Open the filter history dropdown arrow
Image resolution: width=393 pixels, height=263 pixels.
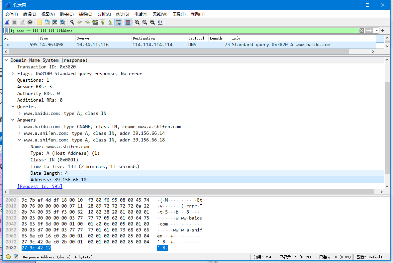(377, 31)
